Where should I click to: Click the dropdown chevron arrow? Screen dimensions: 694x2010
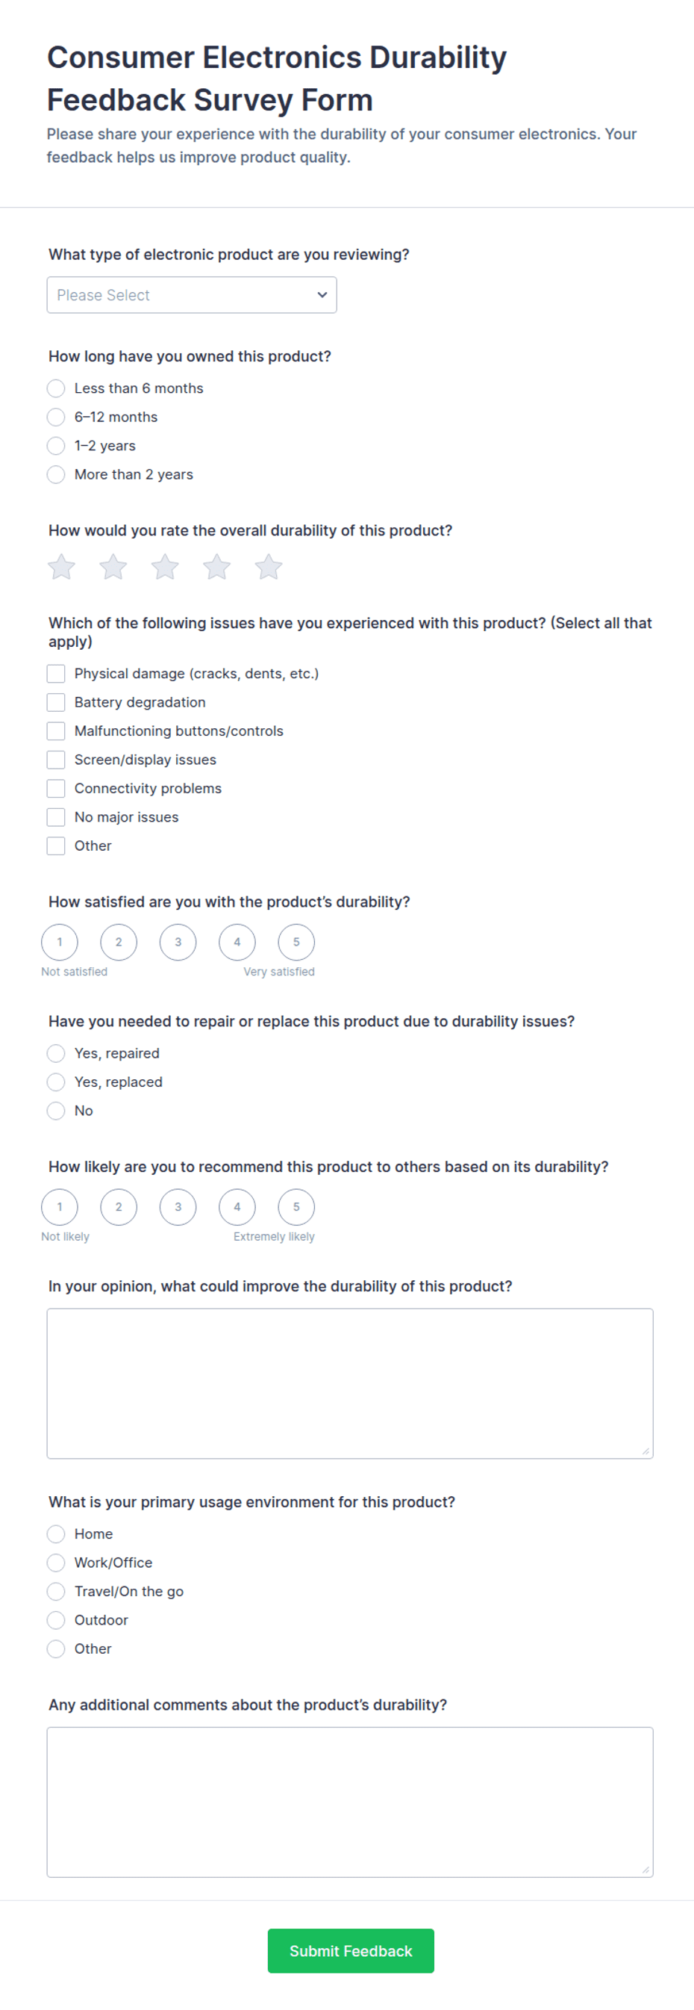(x=322, y=295)
